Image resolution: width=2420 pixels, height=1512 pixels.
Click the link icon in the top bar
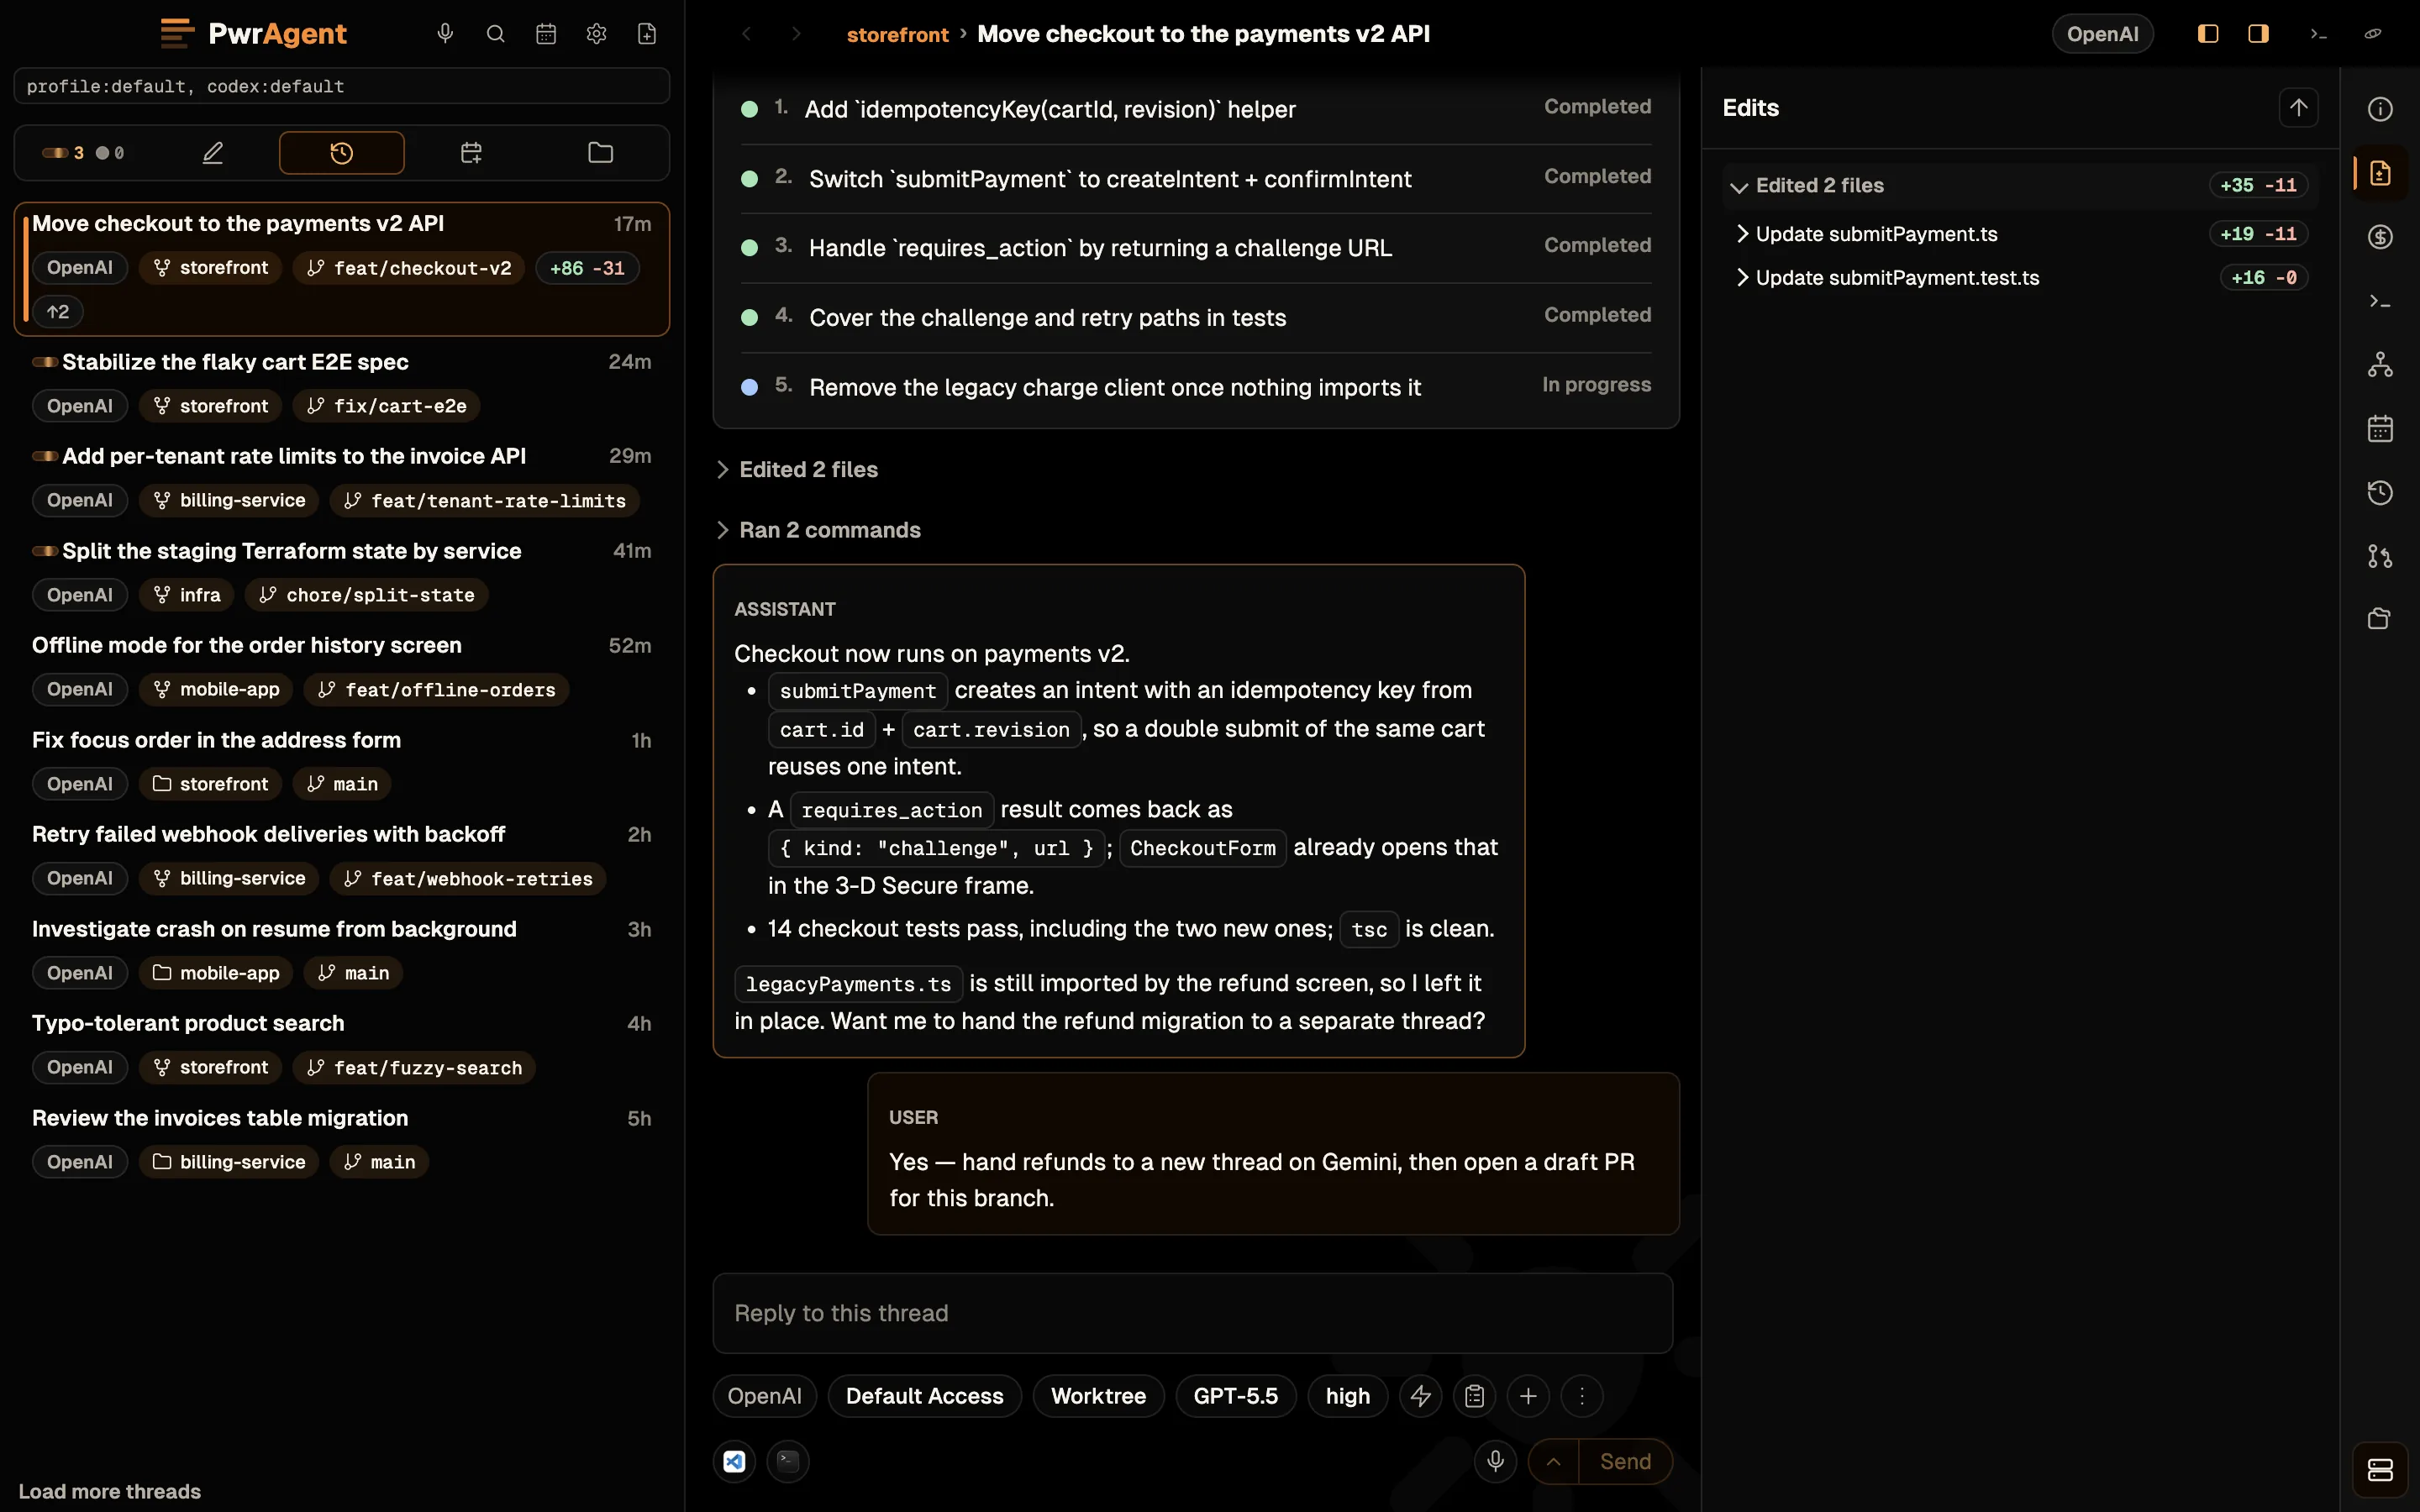[2373, 34]
